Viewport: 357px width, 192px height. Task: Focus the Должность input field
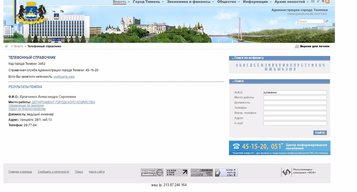[x=295, y=103]
